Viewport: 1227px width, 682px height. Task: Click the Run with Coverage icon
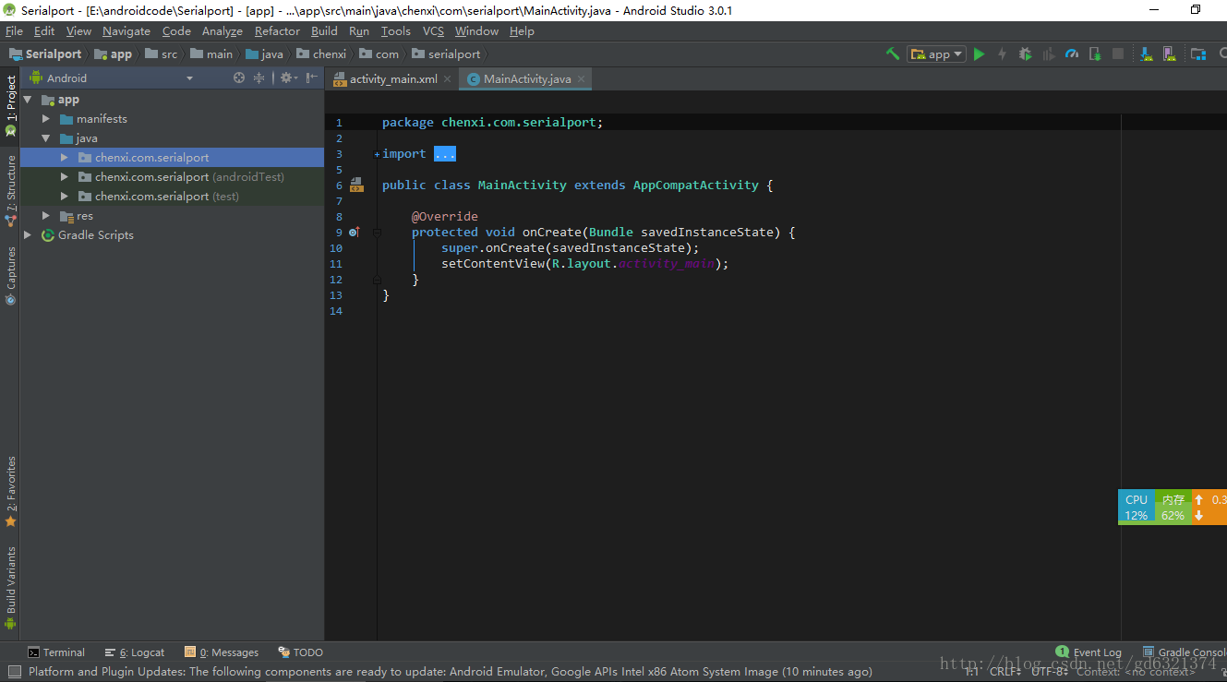[x=1049, y=54]
